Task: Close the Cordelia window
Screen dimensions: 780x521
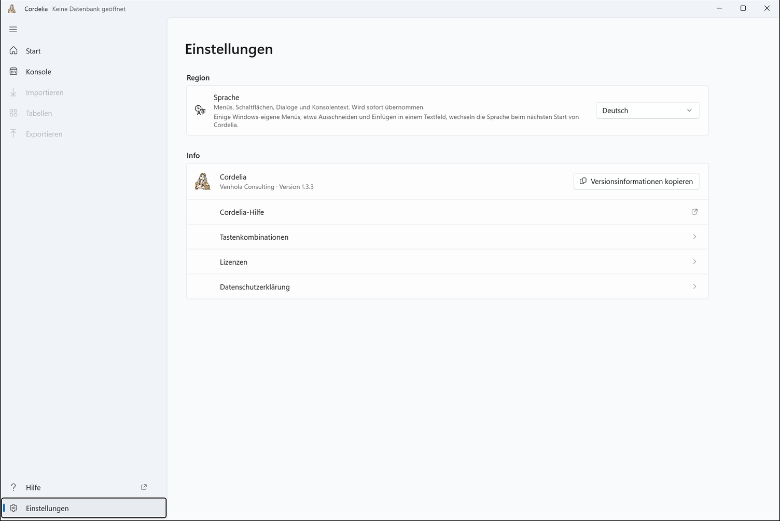Action: (x=767, y=8)
